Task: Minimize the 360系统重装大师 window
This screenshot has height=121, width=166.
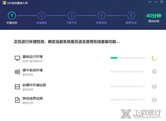Action: click(x=155, y=2)
